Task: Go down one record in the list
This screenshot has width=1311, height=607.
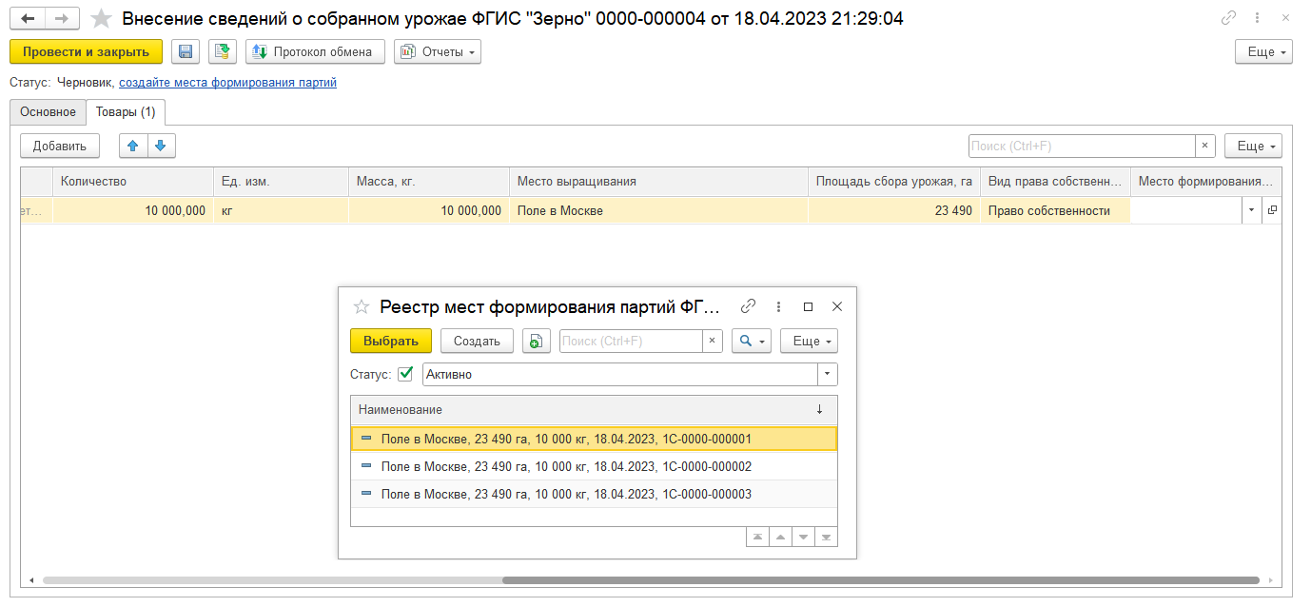Action: pyautogui.click(x=803, y=537)
